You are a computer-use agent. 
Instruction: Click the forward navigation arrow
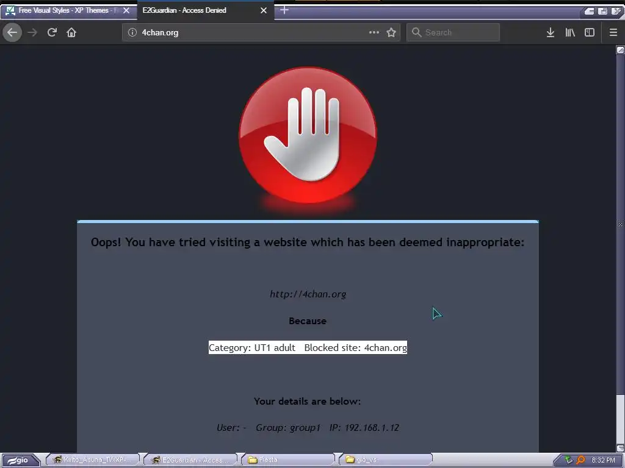tap(32, 32)
